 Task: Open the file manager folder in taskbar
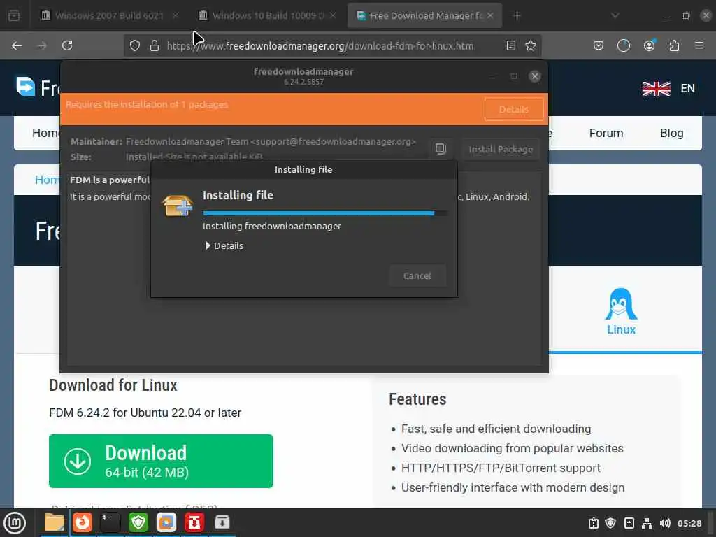coord(55,522)
